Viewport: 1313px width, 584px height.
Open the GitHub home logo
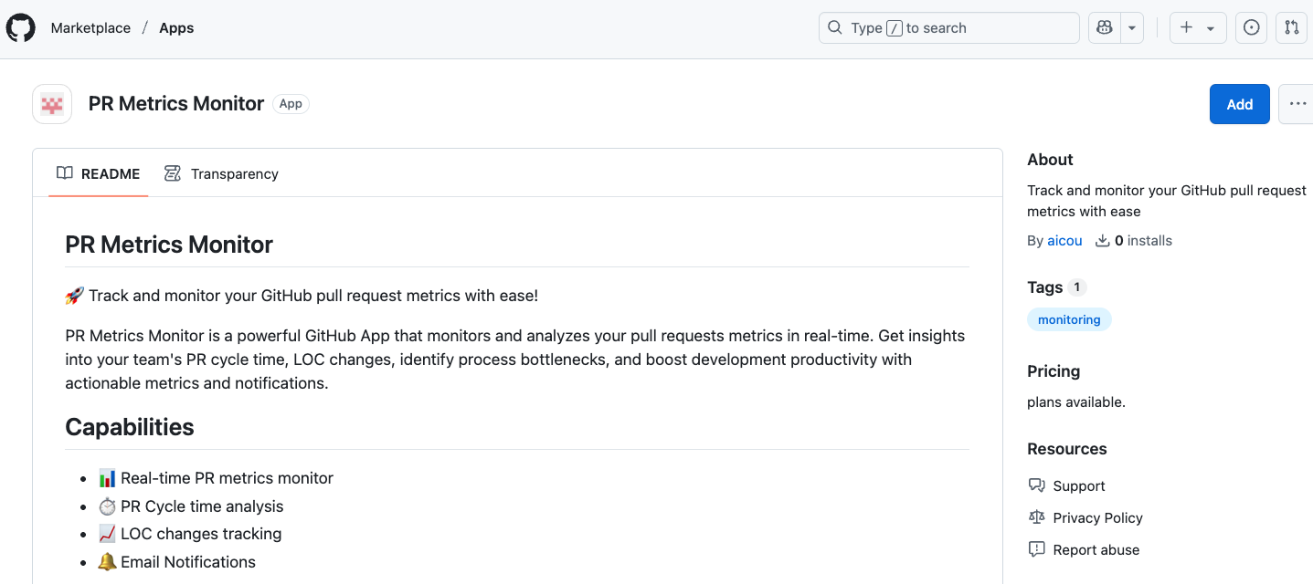coord(20,27)
